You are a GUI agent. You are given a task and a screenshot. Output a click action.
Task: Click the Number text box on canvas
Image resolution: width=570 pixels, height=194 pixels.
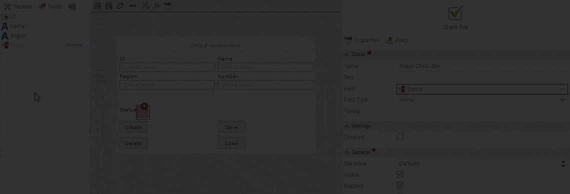(265, 84)
